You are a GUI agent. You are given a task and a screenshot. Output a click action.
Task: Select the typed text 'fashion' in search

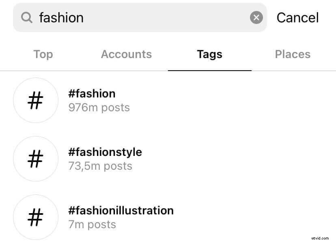click(x=61, y=17)
